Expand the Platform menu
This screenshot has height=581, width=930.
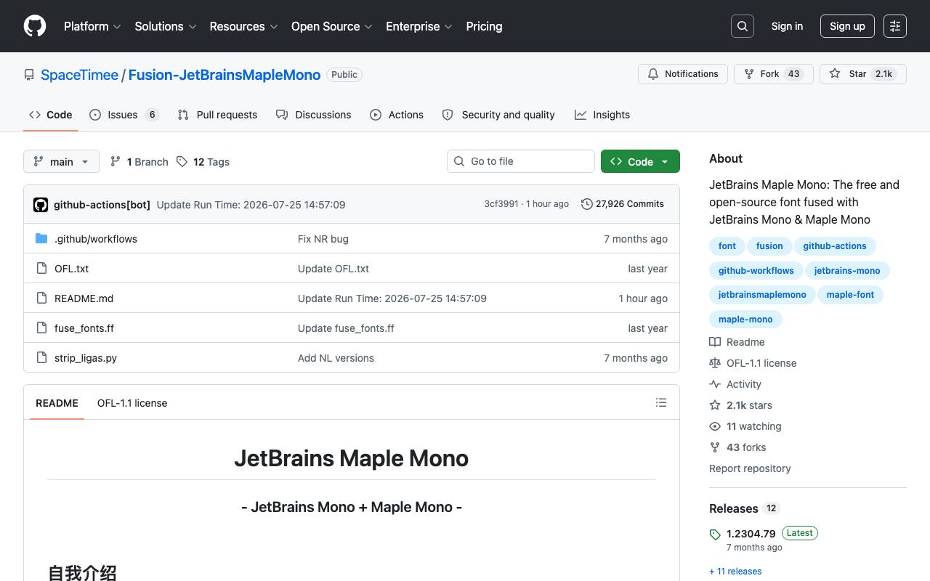click(92, 26)
